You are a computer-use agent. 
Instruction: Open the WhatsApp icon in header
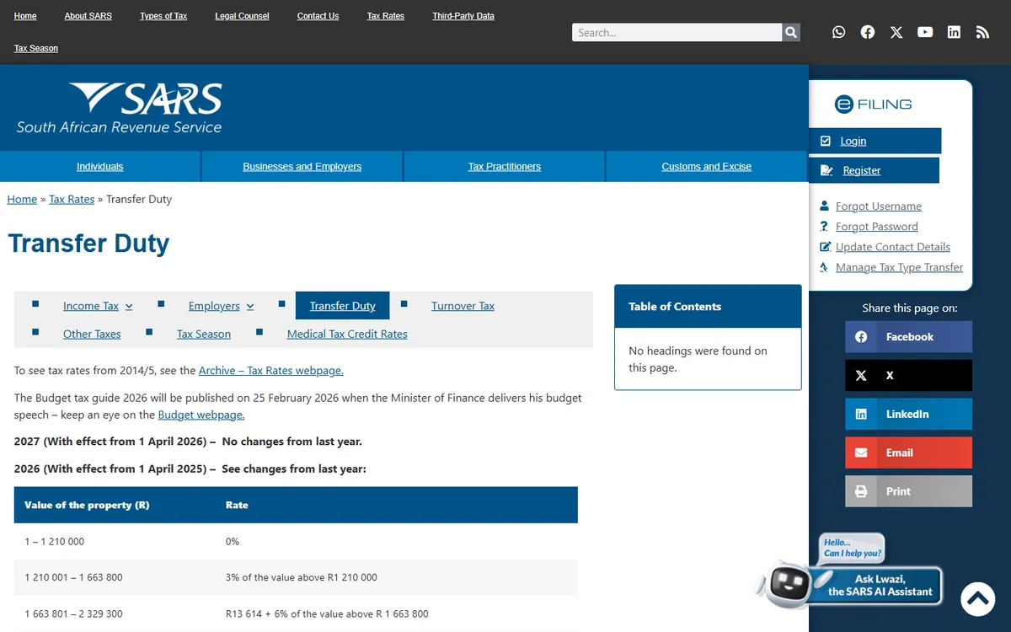pos(838,32)
